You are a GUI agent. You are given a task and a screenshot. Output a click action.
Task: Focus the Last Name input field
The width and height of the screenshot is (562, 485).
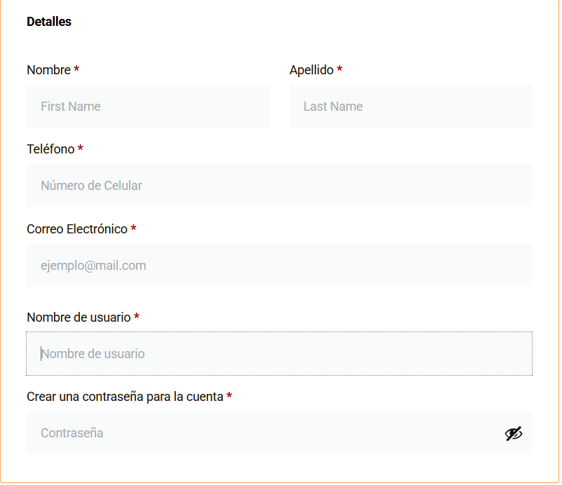coord(411,106)
